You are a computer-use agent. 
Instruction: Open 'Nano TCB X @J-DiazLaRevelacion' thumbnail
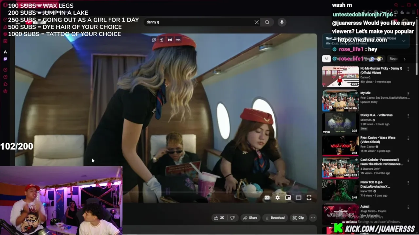tap(340, 190)
